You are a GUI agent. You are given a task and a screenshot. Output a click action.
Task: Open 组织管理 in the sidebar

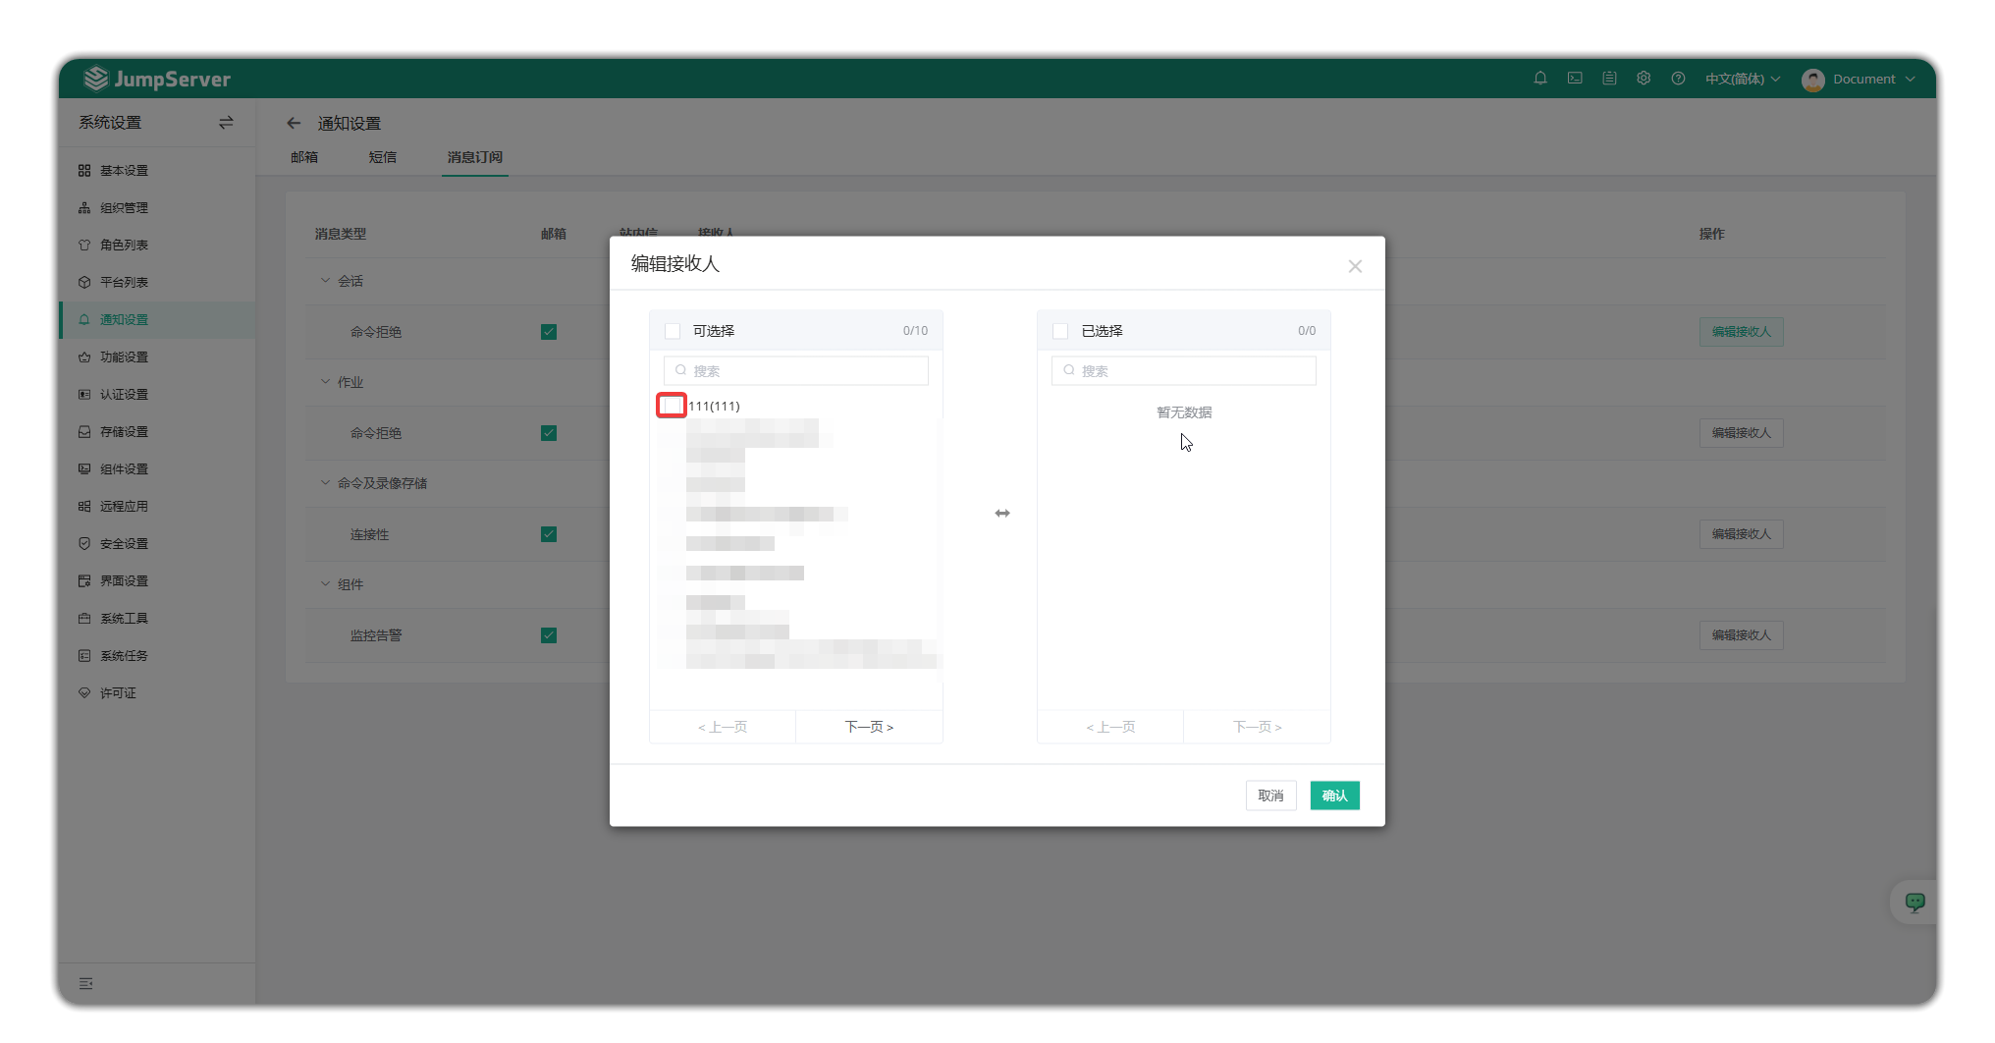pos(157,208)
